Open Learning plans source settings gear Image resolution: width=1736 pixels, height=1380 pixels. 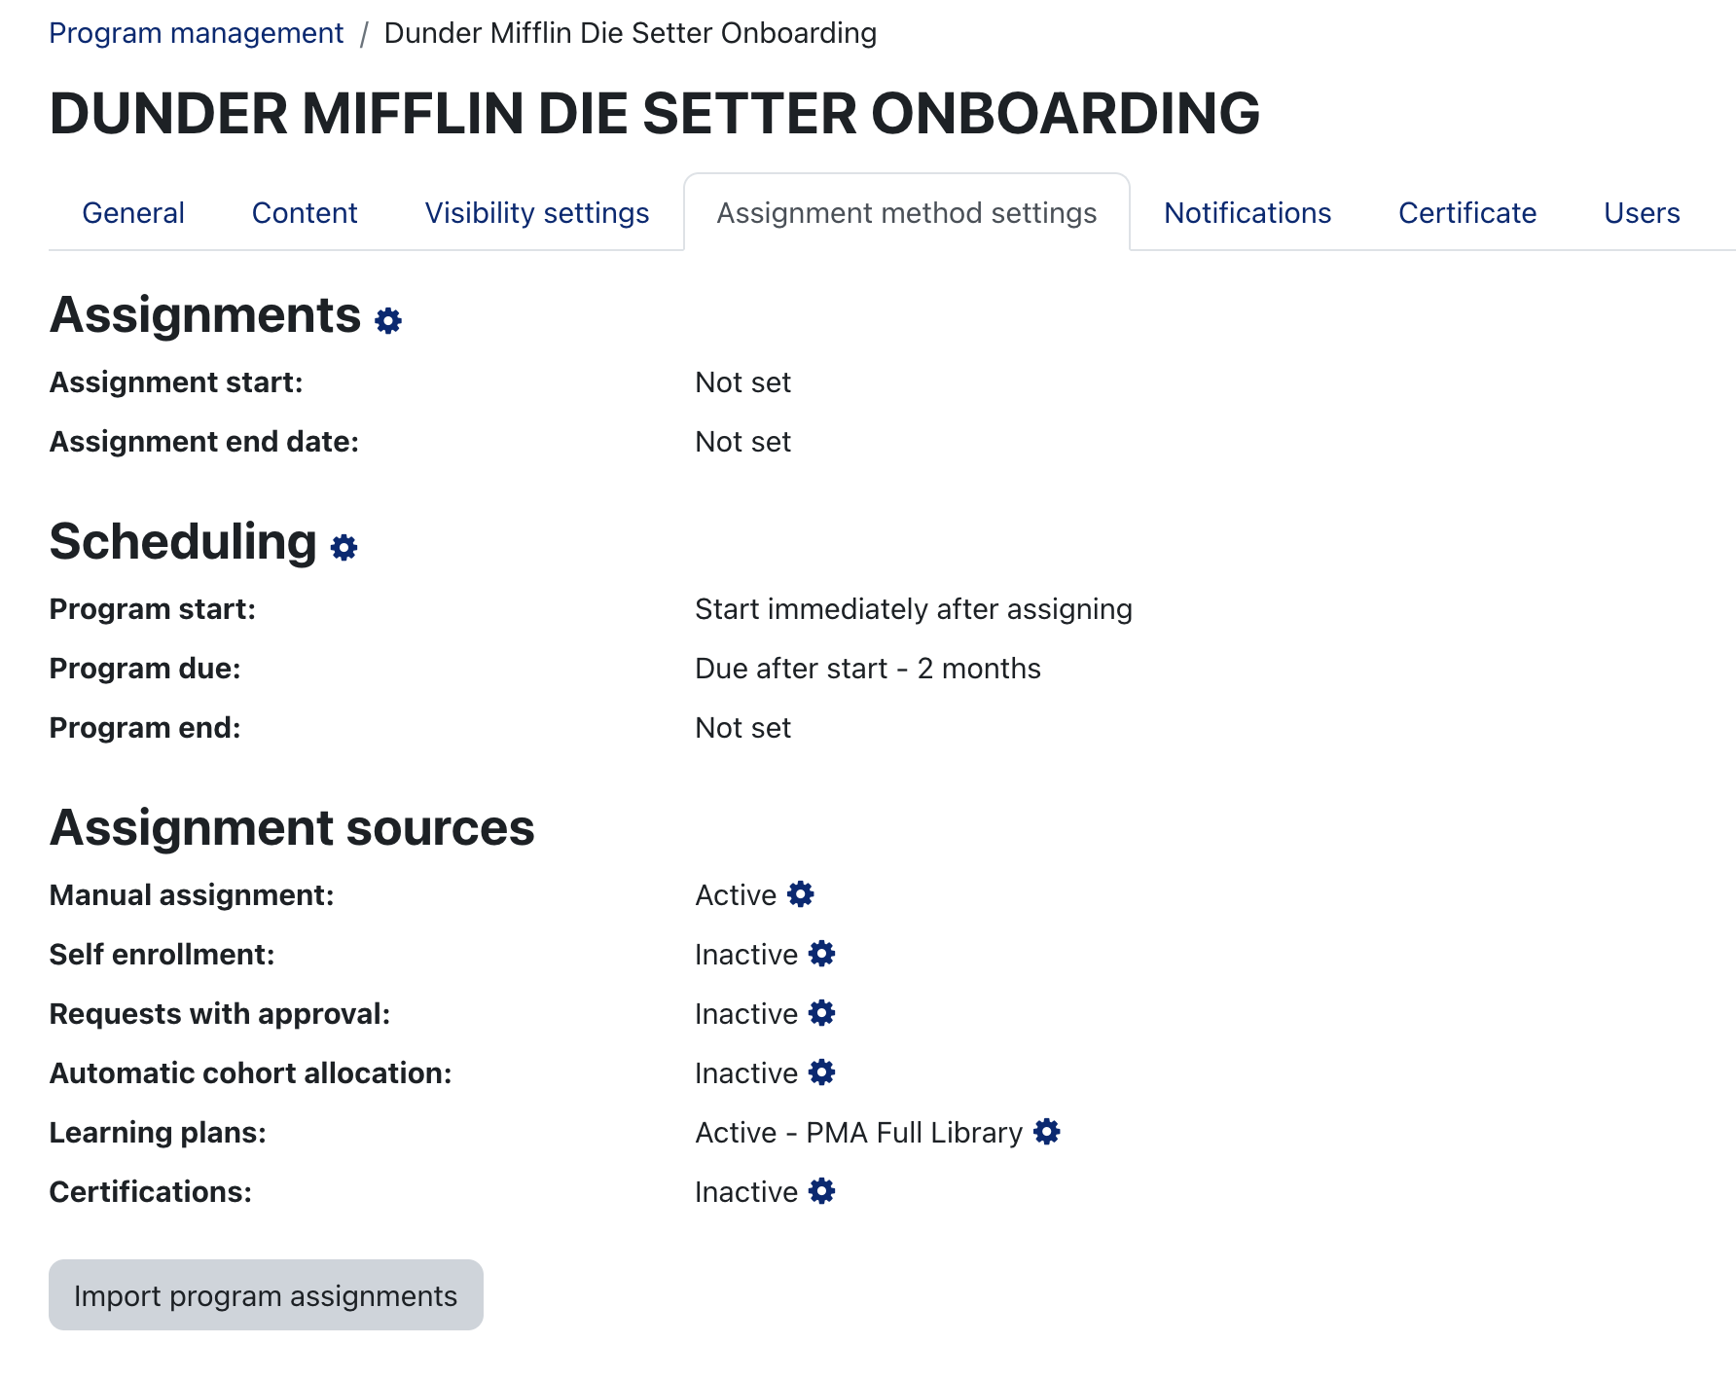tap(1047, 1132)
